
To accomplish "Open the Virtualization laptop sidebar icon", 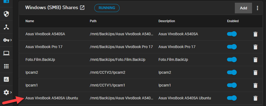I will [x=6, y=53].
